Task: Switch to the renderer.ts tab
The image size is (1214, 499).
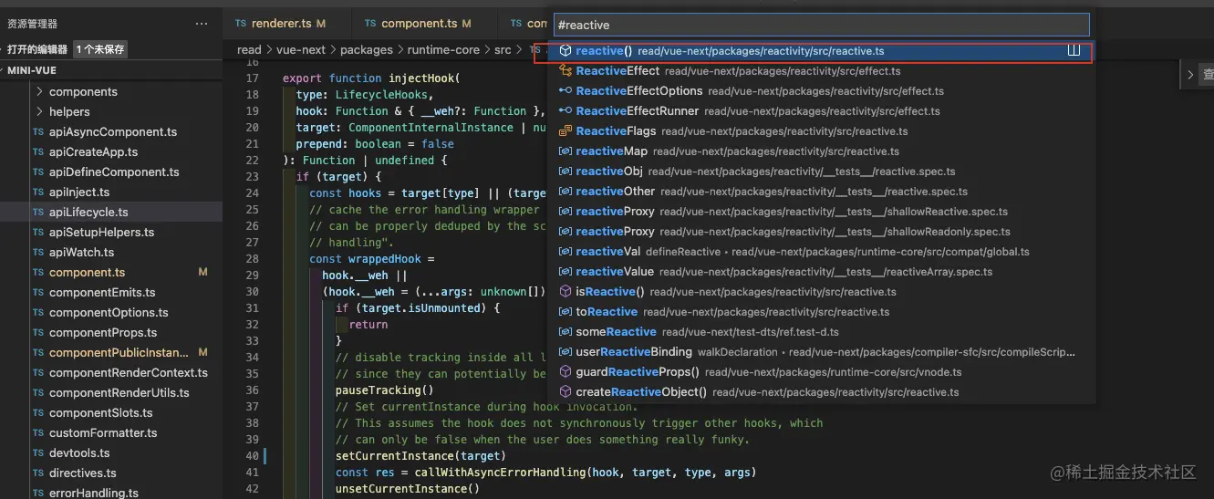Action: [287, 23]
